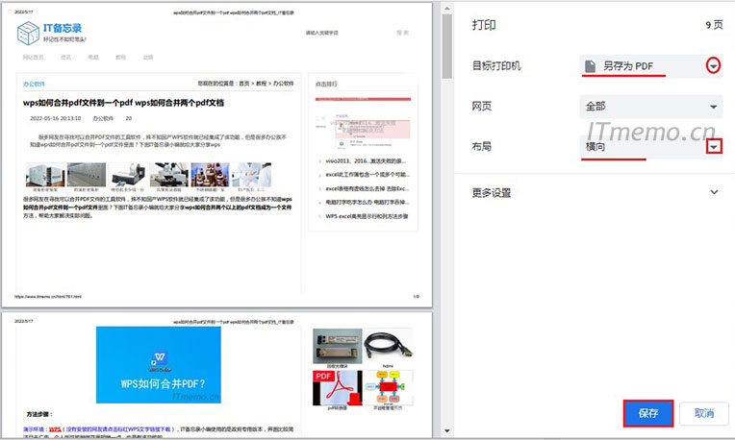The height and width of the screenshot is (440, 735).
Task: Click the date 2022-05-16 20:13:10
Action: tap(55, 118)
